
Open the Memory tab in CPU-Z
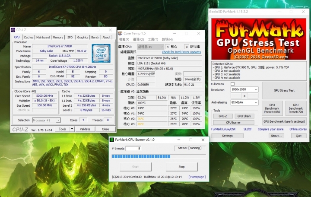coord(58,37)
